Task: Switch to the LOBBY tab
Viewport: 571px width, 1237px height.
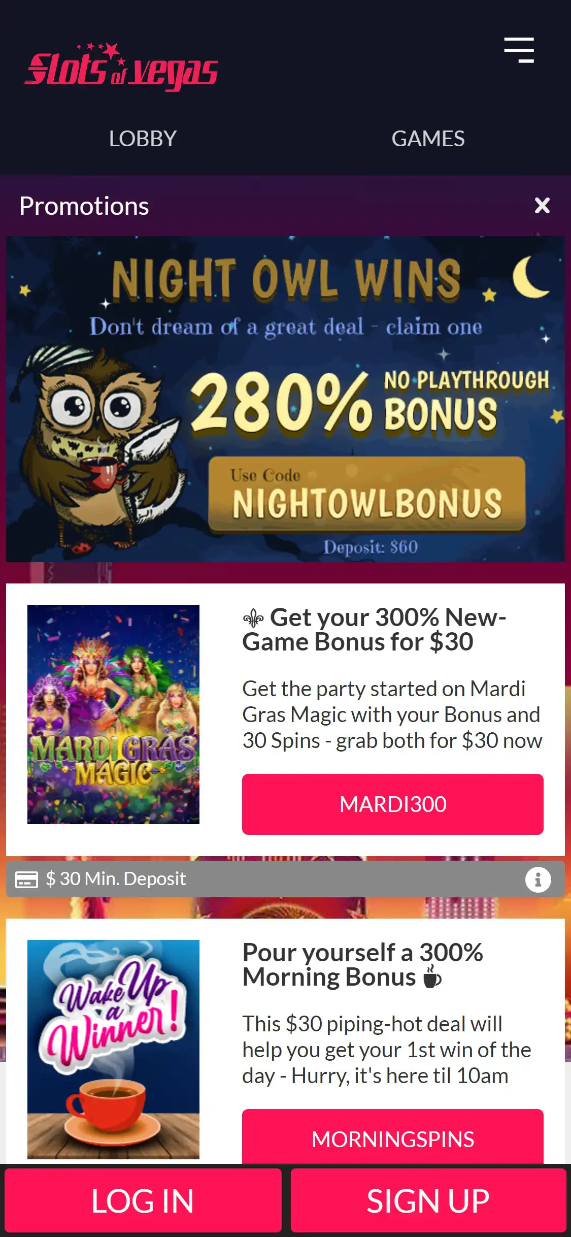Action: coord(143,139)
